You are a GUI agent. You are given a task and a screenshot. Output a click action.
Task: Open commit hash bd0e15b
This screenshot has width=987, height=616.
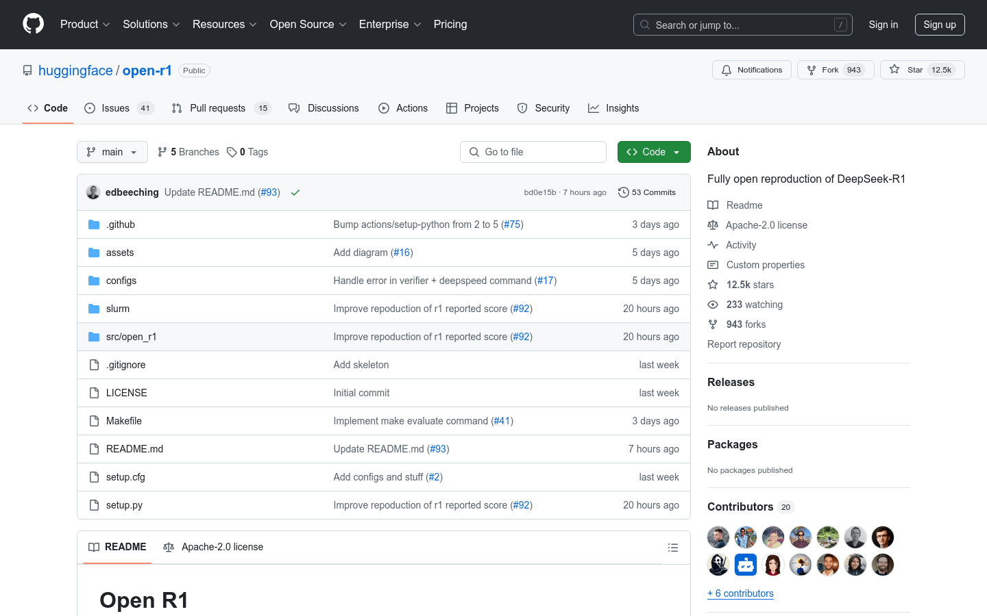click(x=540, y=192)
